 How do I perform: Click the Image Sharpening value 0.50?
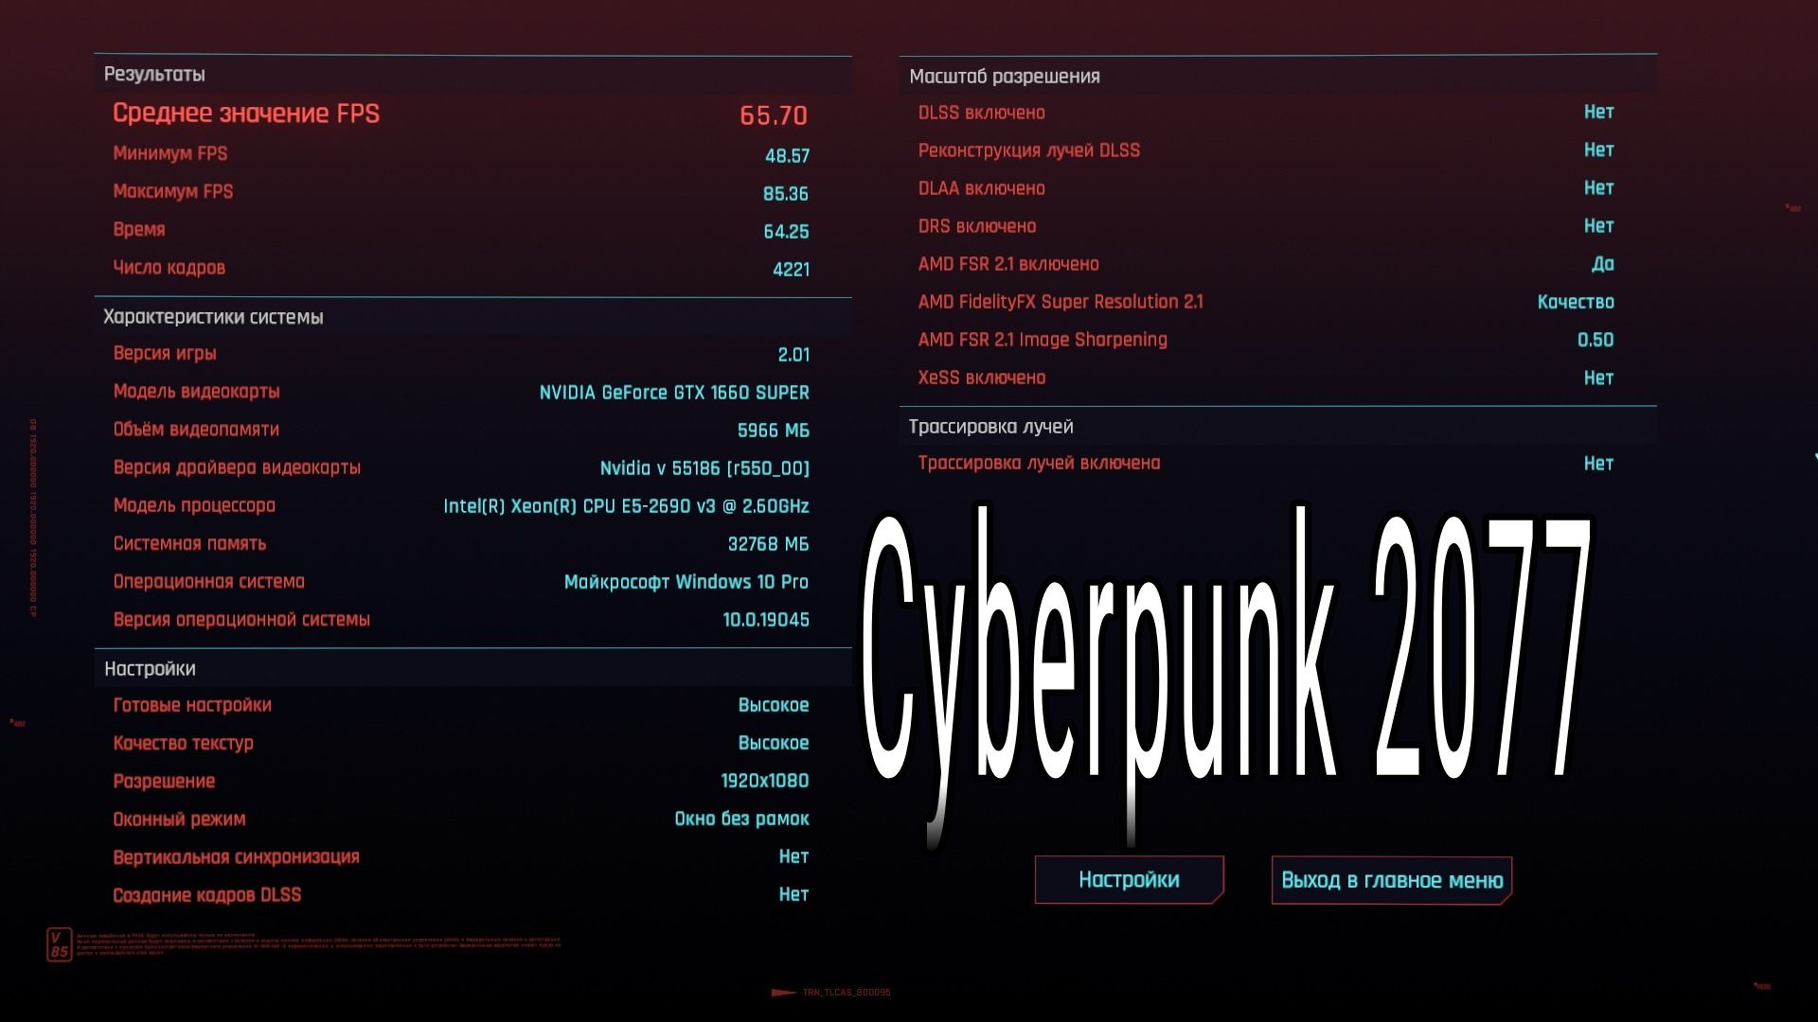pyautogui.click(x=1595, y=340)
